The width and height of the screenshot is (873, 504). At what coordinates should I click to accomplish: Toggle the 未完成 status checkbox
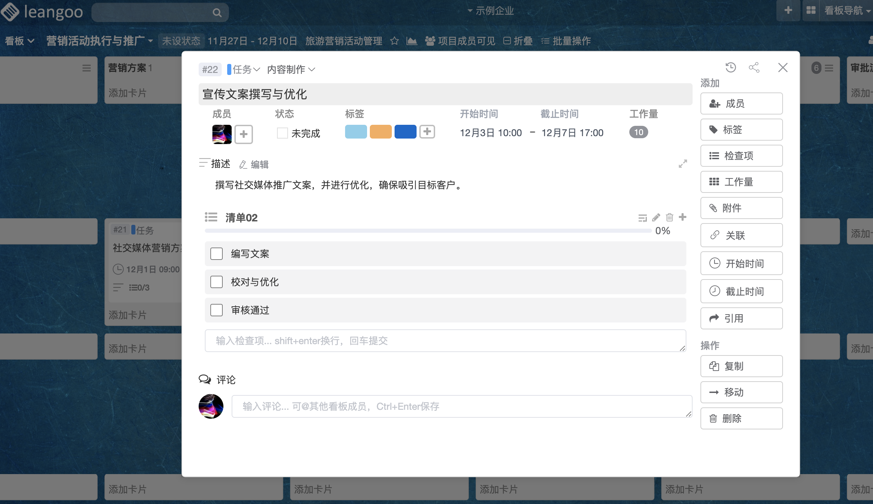282,133
